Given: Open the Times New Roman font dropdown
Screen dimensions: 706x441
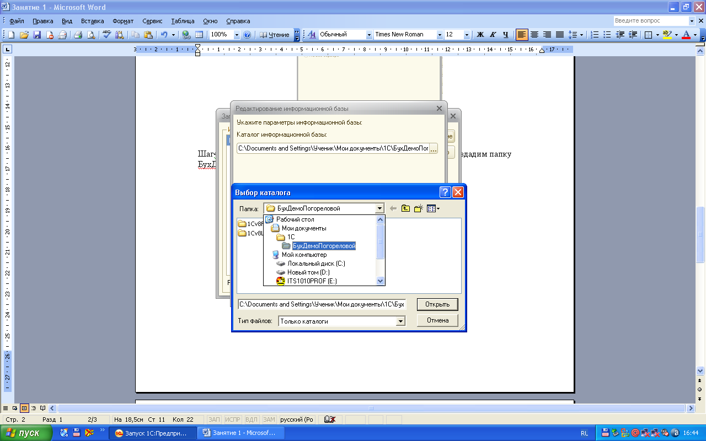Looking at the screenshot, I should (x=440, y=35).
